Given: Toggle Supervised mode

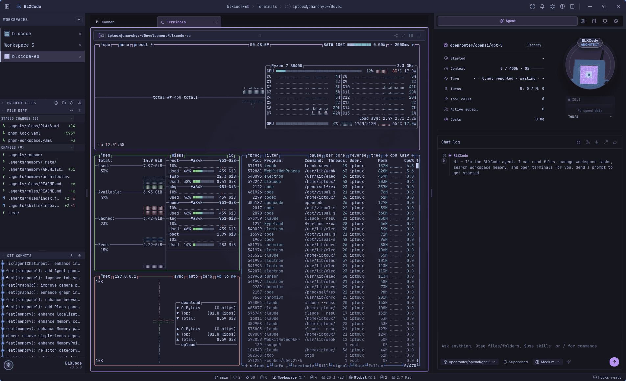Looking at the screenshot, I should click(x=516, y=362).
